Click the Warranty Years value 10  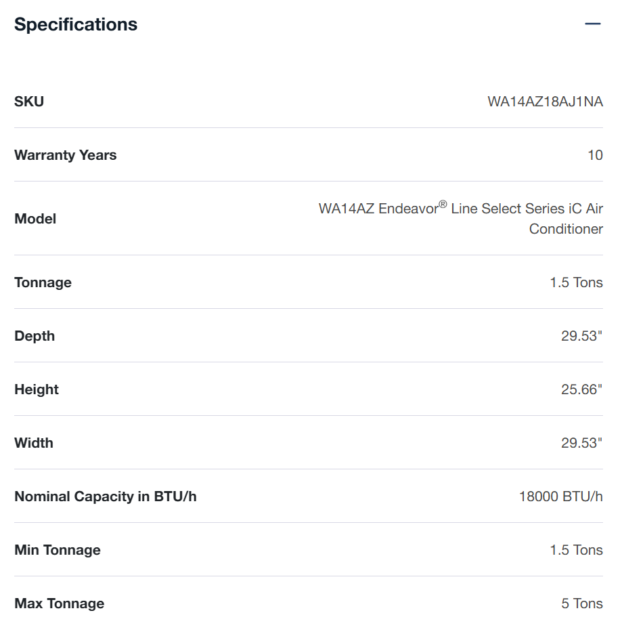(x=595, y=155)
